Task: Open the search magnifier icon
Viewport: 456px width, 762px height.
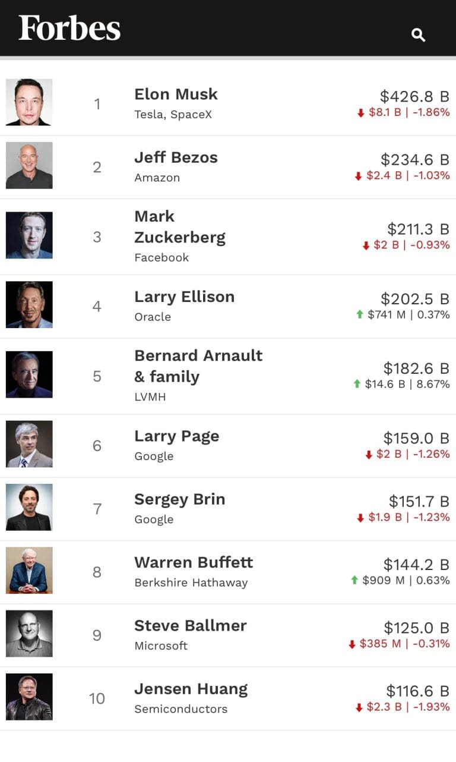Action: click(418, 35)
